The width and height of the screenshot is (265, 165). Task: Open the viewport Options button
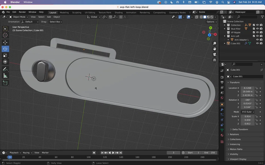coord(211,22)
